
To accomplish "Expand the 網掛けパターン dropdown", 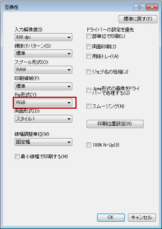I will click(x=43, y=53).
